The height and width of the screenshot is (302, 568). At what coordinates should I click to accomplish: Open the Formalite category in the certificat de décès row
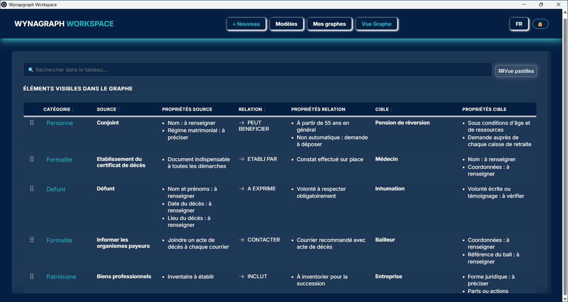tap(59, 160)
